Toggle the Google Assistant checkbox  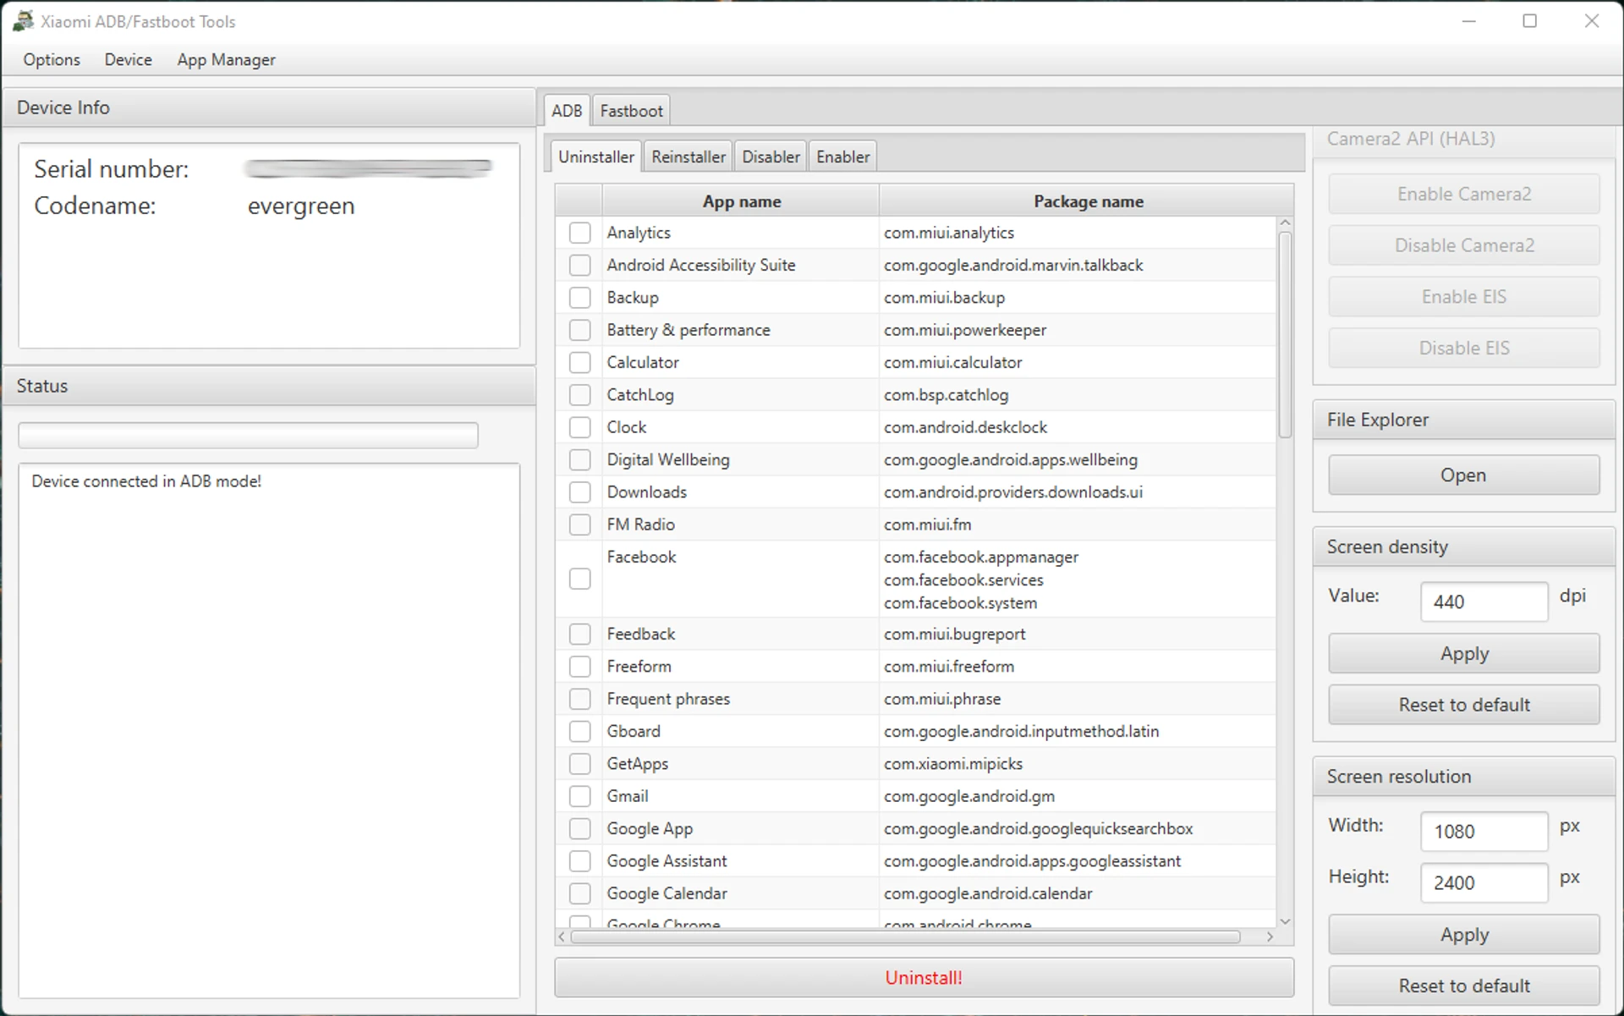(x=579, y=861)
